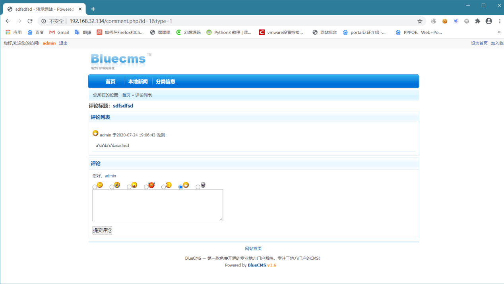Image resolution: width=504 pixels, height=284 pixels.
Task: Open the 网站首页 footer link
Action: 253,249
